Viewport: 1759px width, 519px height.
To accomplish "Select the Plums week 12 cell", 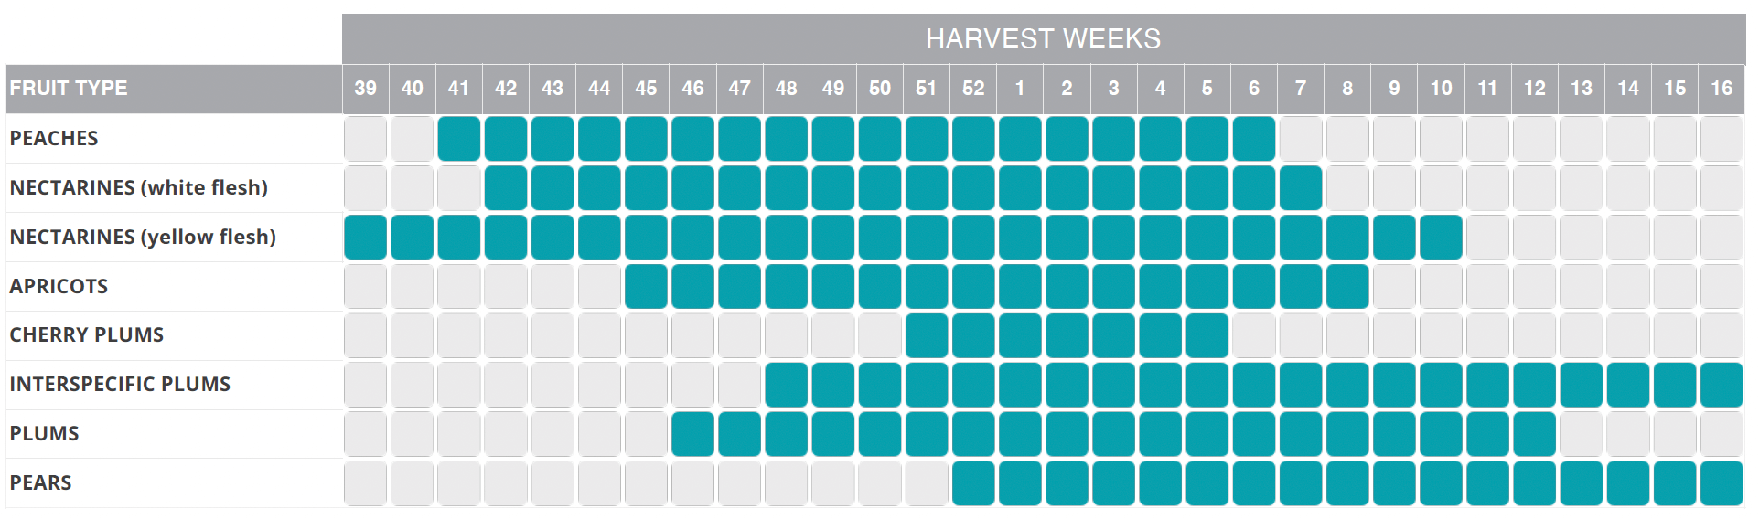I will tap(1534, 434).
